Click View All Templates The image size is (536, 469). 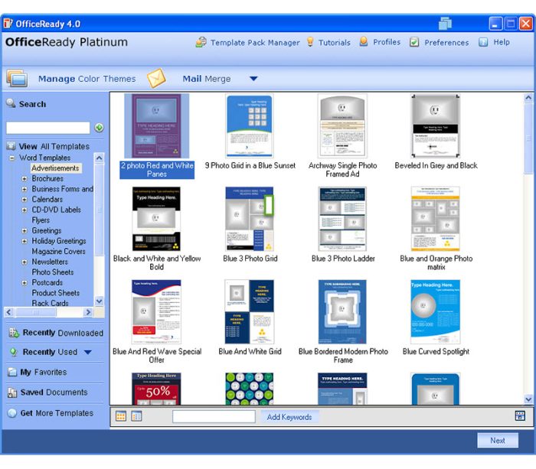click(x=54, y=147)
